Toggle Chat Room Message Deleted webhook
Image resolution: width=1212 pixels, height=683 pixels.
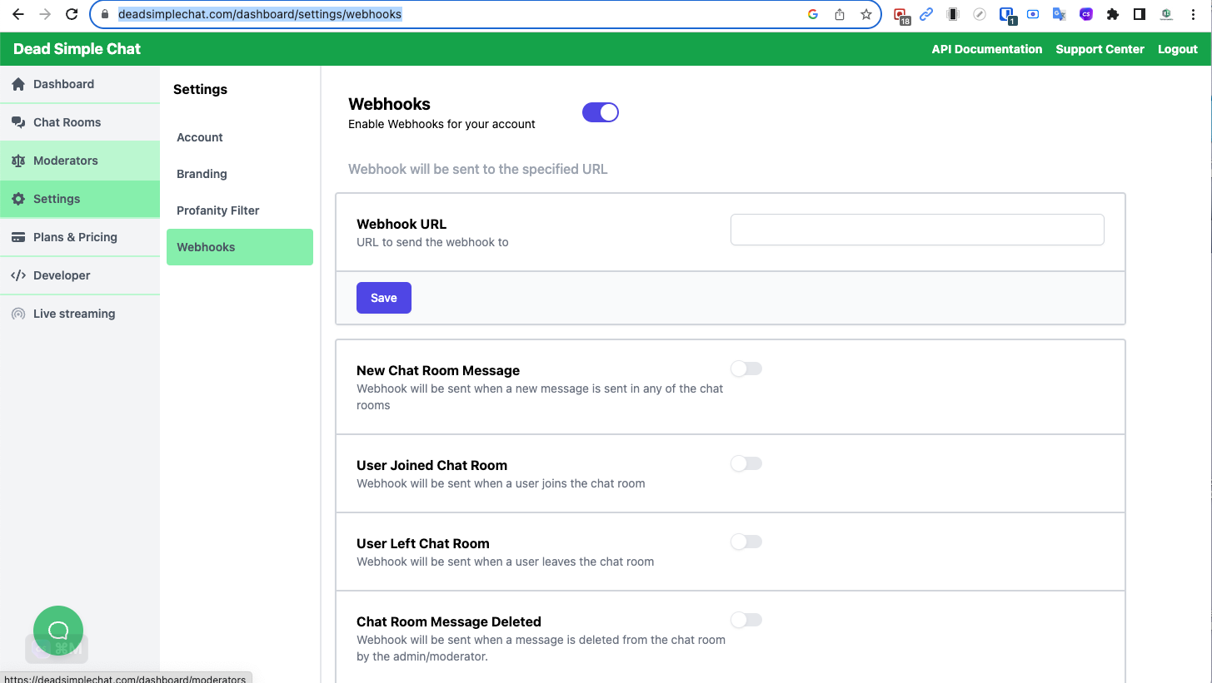click(746, 620)
